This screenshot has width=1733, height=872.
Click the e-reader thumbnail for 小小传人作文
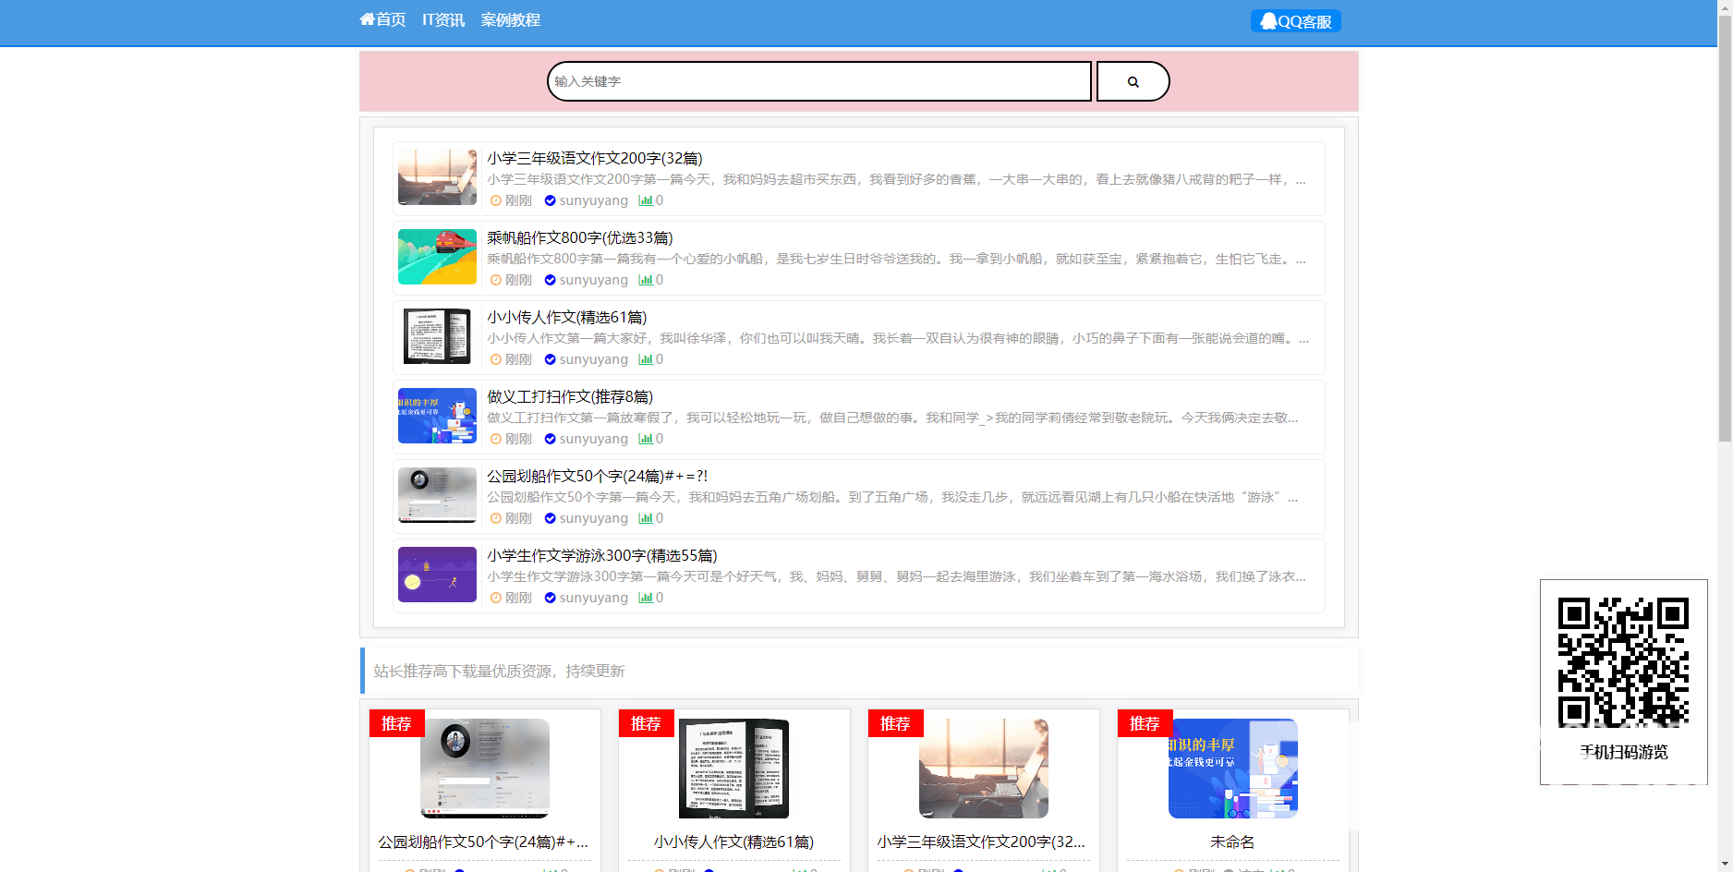click(437, 336)
